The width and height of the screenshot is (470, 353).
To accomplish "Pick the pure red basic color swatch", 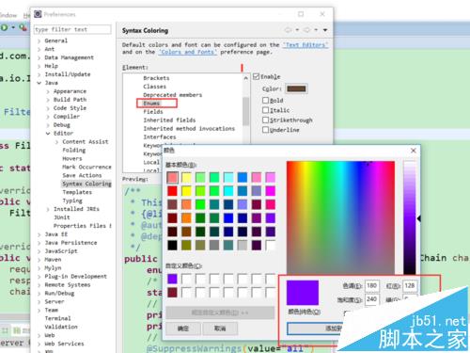I will 172,191.
